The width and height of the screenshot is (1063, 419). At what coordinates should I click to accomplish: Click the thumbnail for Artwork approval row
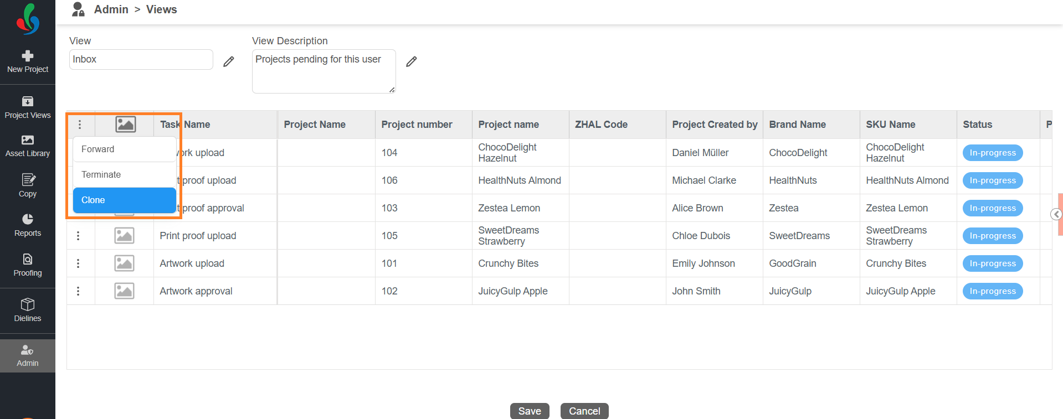coord(124,291)
